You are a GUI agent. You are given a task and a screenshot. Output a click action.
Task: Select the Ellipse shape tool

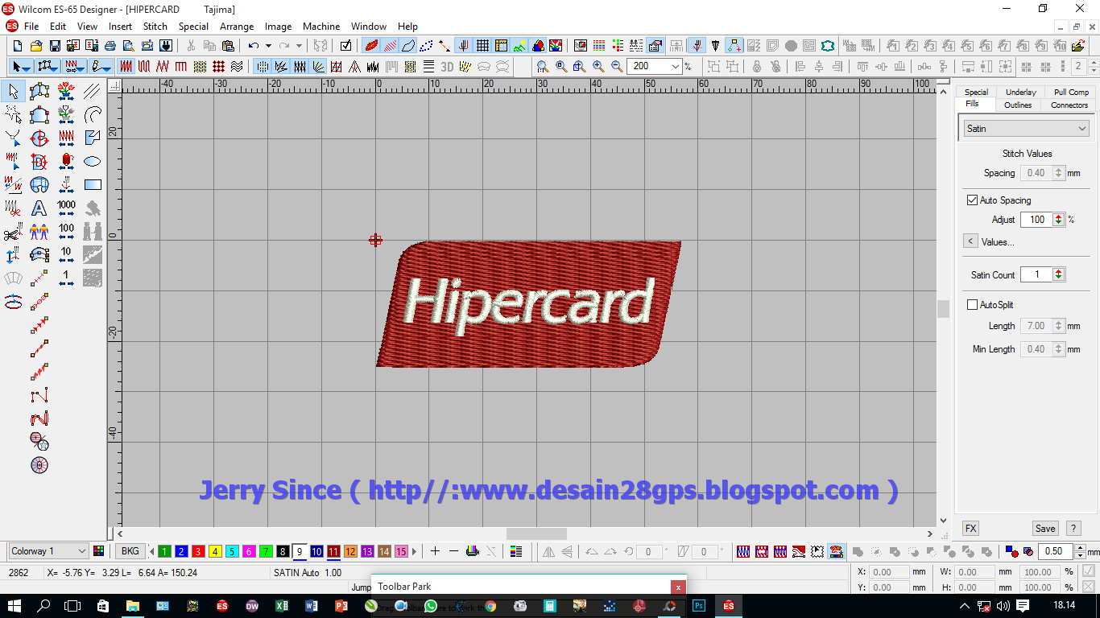click(x=93, y=162)
